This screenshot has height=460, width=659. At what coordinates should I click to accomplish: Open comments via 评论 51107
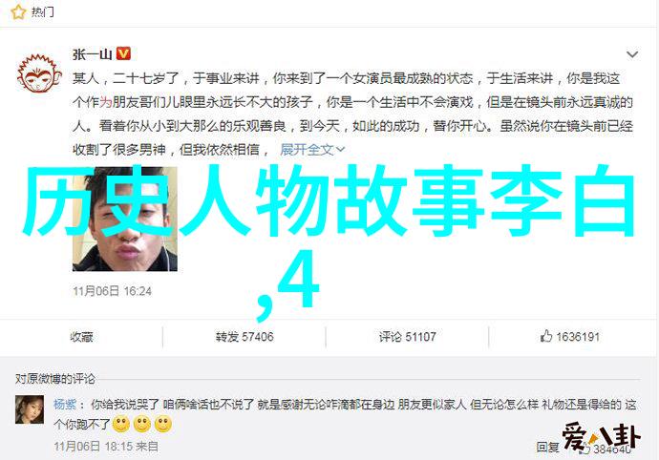pos(407,337)
